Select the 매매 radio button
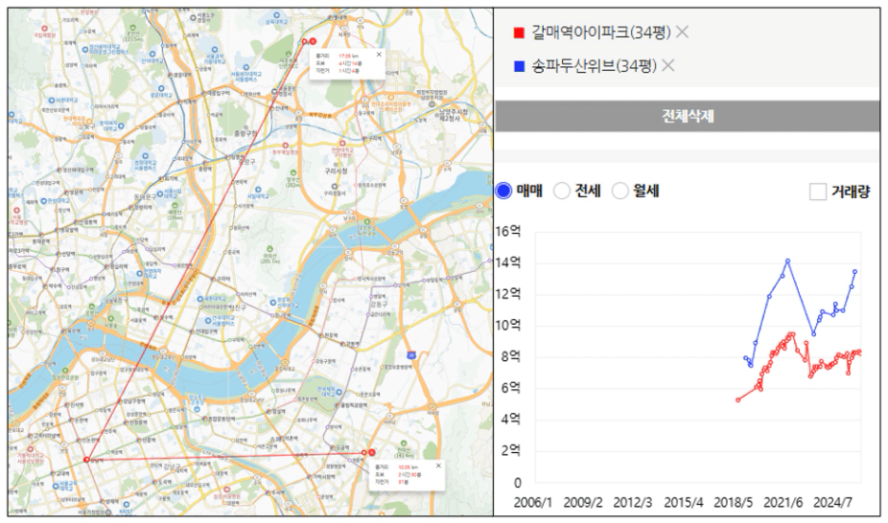 tap(504, 192)
